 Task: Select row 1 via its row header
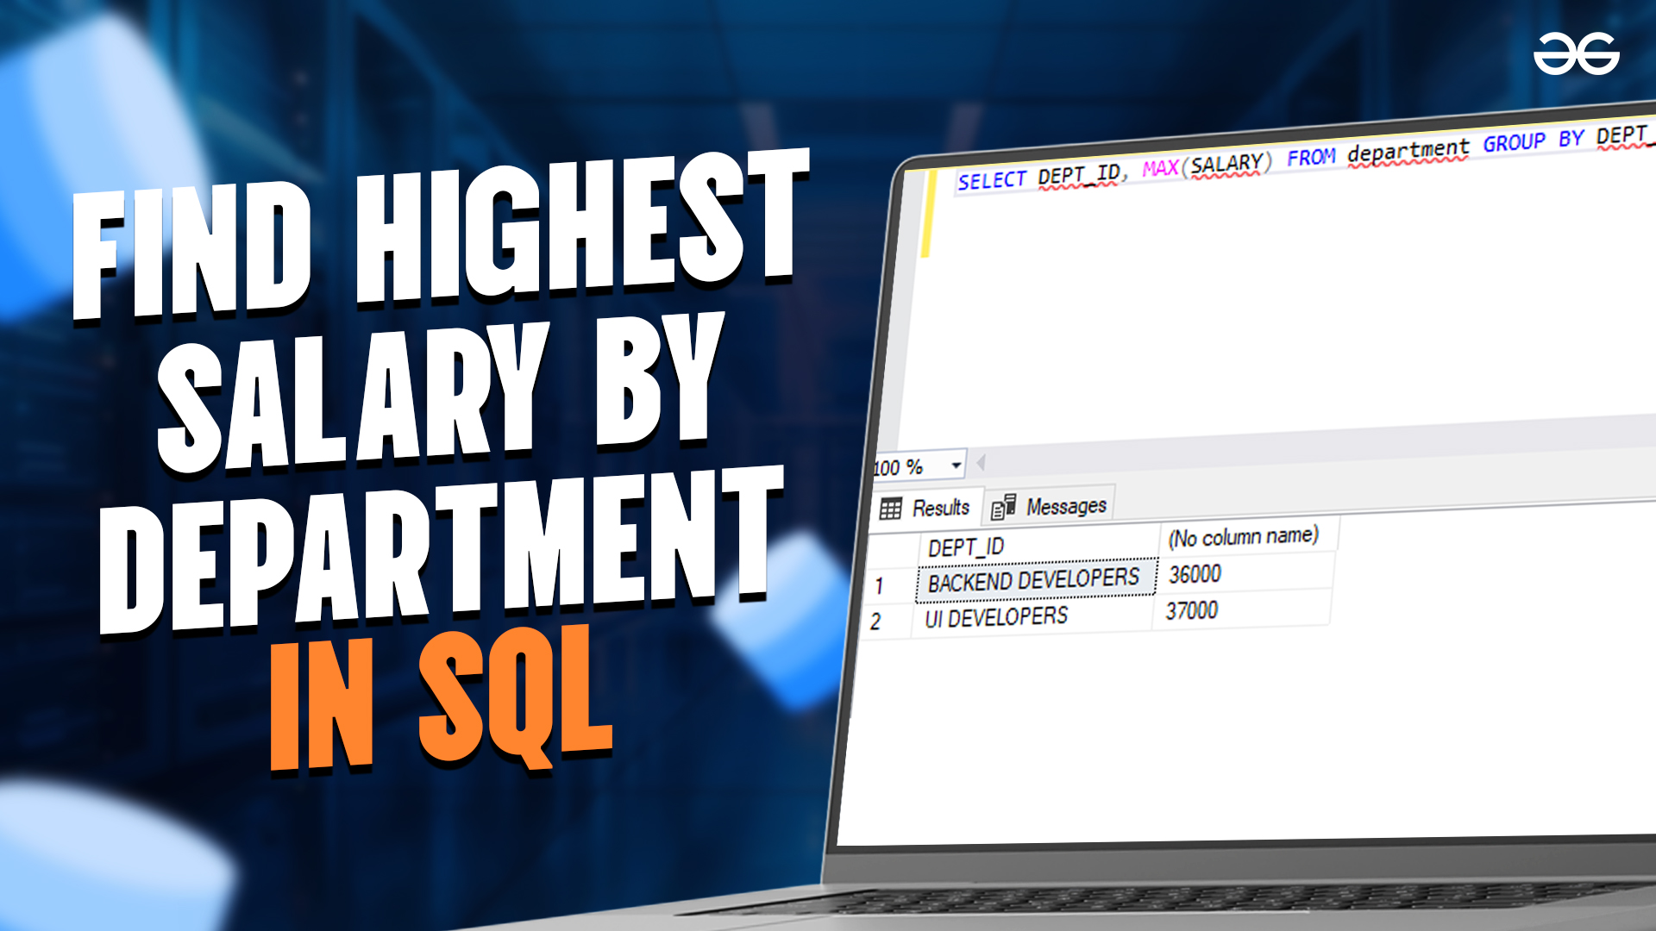tap(880, 586)
